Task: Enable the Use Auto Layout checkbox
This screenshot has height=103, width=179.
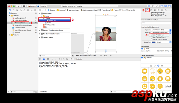Action: (x=152, y=35)
